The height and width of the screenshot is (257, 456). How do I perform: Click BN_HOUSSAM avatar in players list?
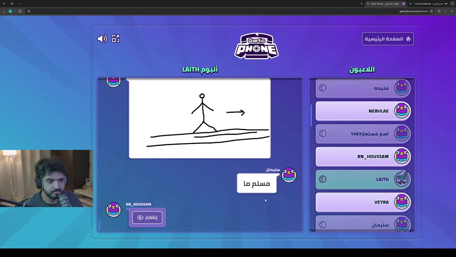click(402, 156)
